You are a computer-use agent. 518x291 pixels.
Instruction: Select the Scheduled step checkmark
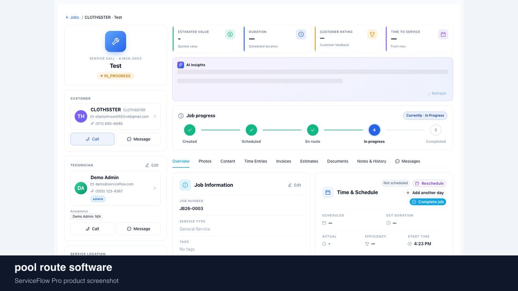pos(251,130)
